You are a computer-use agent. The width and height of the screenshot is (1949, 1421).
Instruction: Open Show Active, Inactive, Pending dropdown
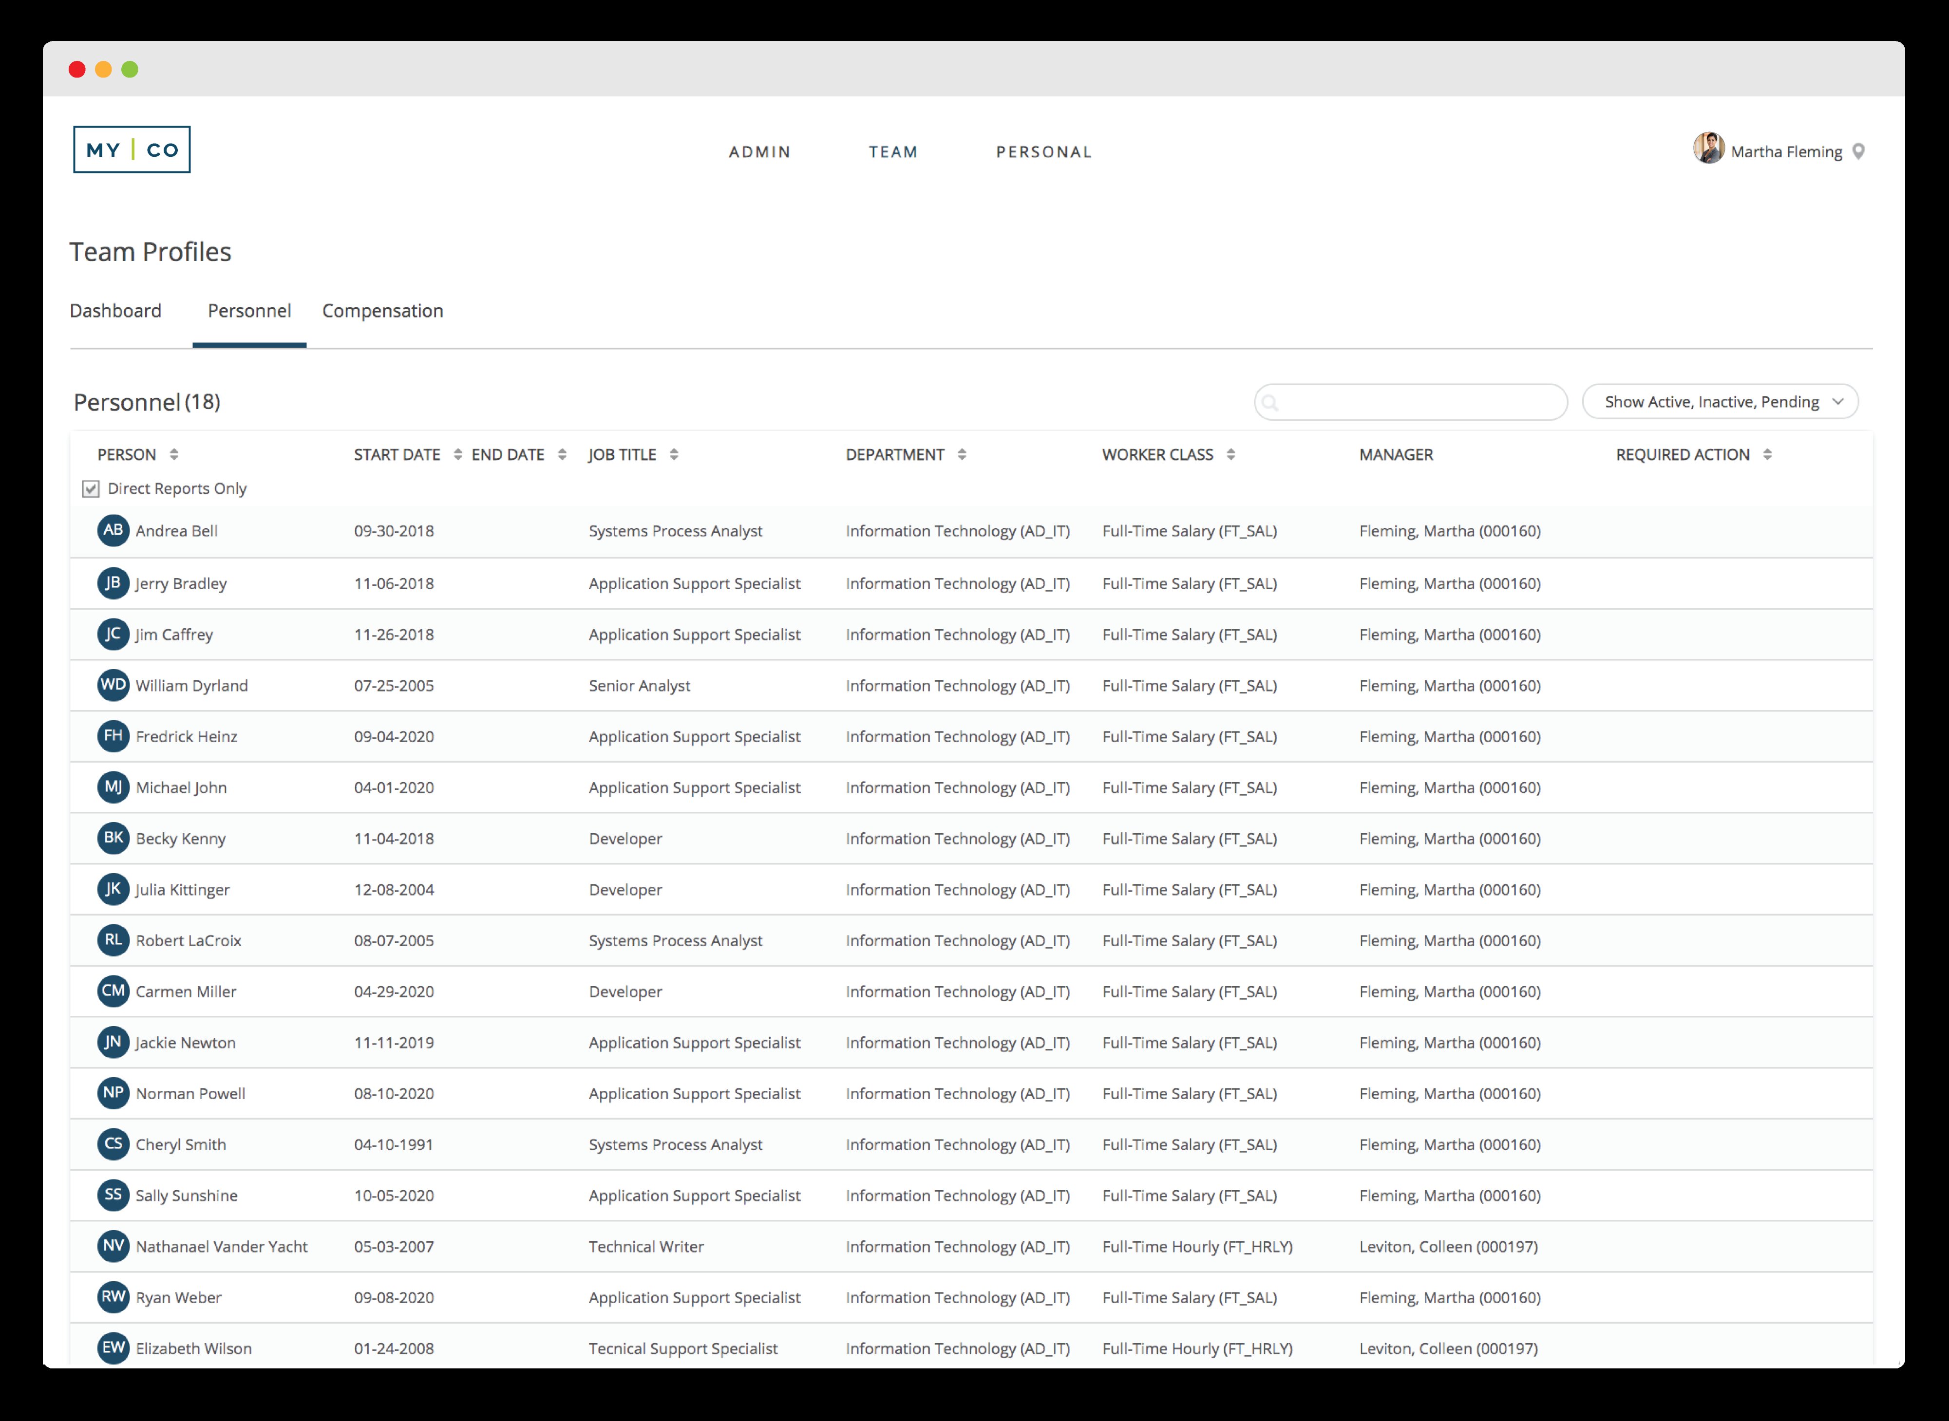pyautogui.click(x=1720, y=402)
